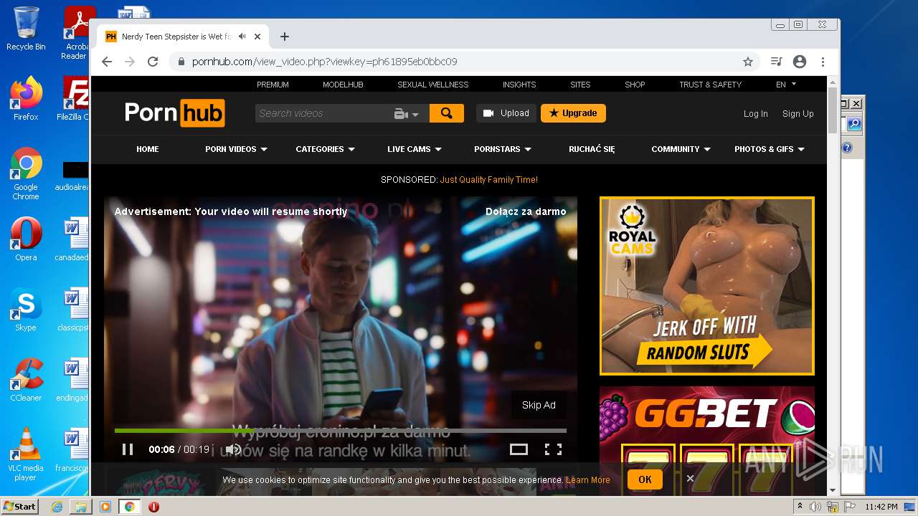This screenshot has width=918, height=516.
Task: Close the active browser tab
Action: point(257,37)
